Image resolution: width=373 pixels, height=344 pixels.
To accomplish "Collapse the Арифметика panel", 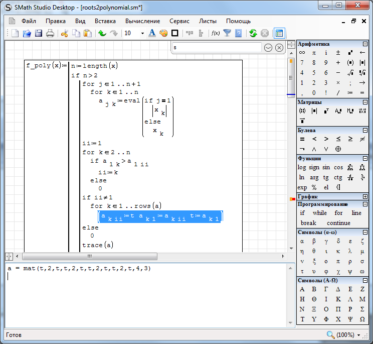I will click(x=365, y=44).
